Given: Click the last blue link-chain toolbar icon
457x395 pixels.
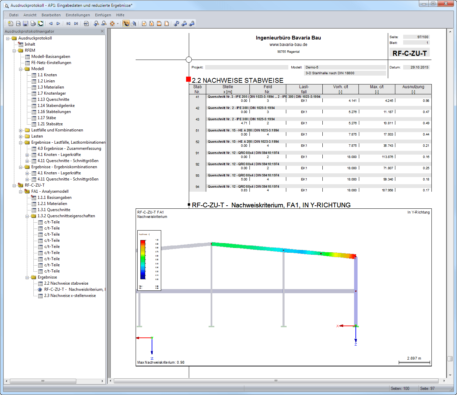Looking at the screenshot, I should pos(192,23).
